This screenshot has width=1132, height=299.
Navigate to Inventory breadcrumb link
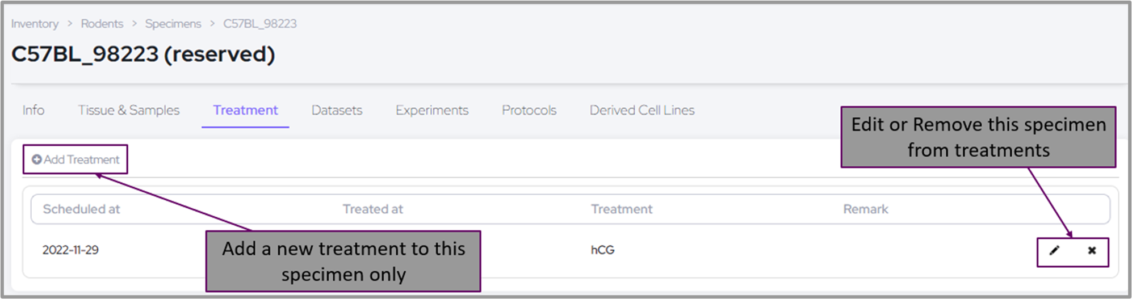click(x=35, y=24)
